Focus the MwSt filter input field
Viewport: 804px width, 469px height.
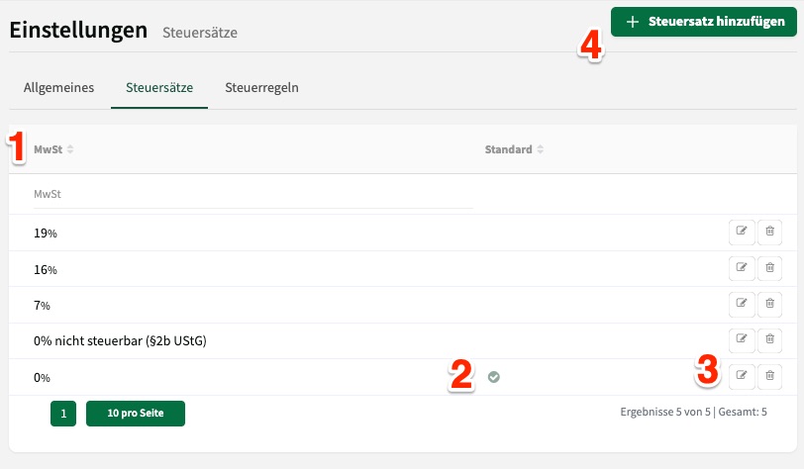(x=252, y=195)
